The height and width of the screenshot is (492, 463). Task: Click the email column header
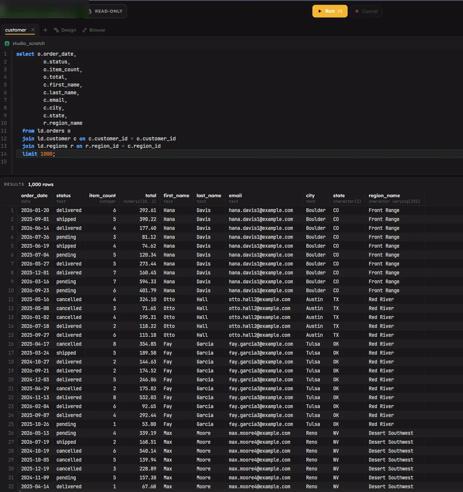coord(235,196)
